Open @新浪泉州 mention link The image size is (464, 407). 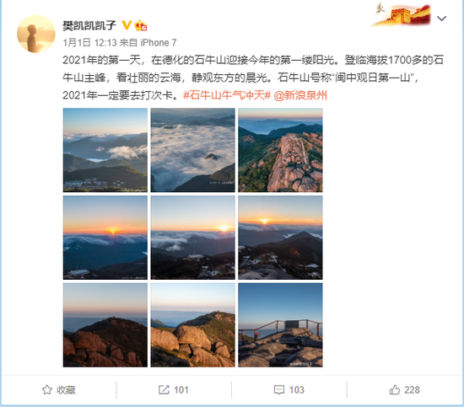pyautogui.click(x=300, y=95)
